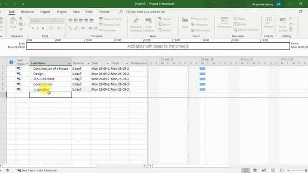Click the Tell me what you want to do box
The height and width of the screenshot is (173, 308).
(145, 12)
